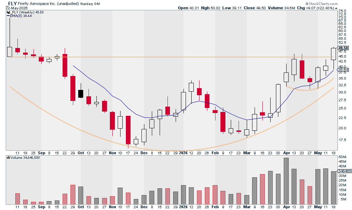The width and height of the screenshot is (352, 210).
Task: Click the candlestick icon beside _FLY (Weekly) legend
Action: [x=8, y=12]
